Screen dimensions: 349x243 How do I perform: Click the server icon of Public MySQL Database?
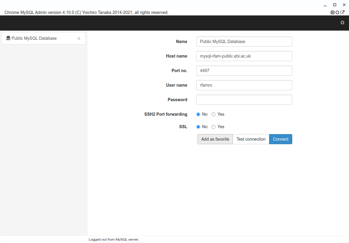click(x=8, y=38)
